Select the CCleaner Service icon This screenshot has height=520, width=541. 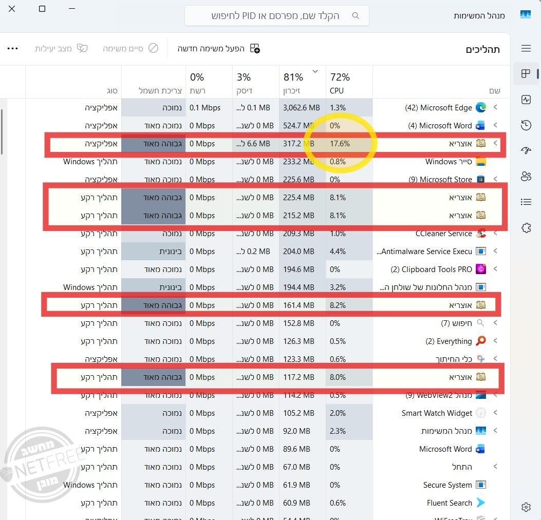tap(480, 233)
